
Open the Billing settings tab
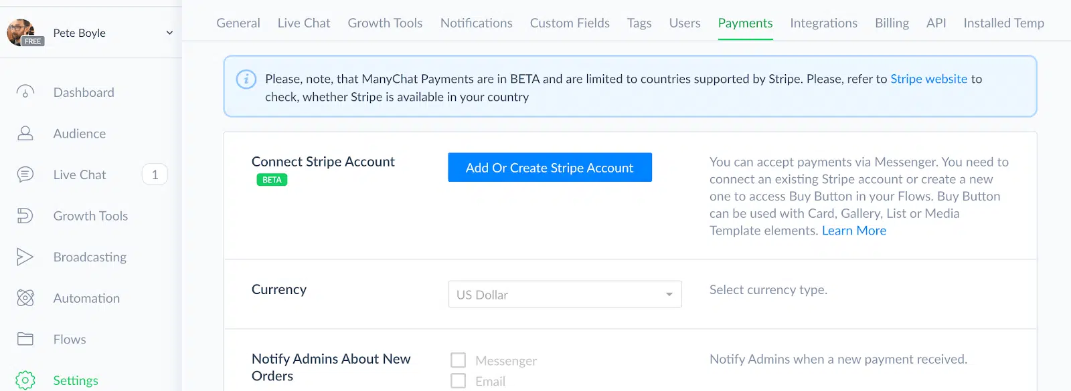[892, 23]
